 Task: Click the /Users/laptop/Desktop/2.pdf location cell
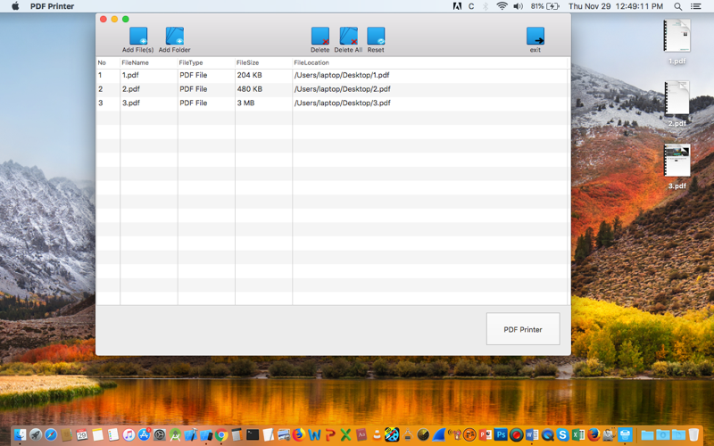tap(430, 89)
